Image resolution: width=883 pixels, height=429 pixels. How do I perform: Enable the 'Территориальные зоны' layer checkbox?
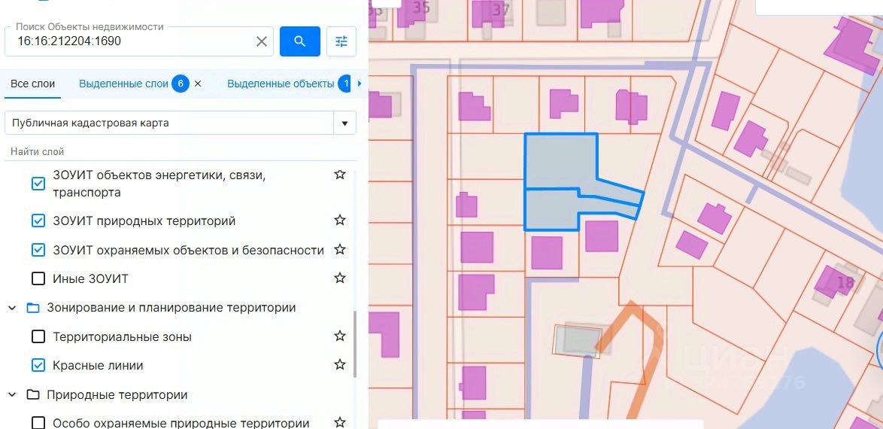click(38, 336)
